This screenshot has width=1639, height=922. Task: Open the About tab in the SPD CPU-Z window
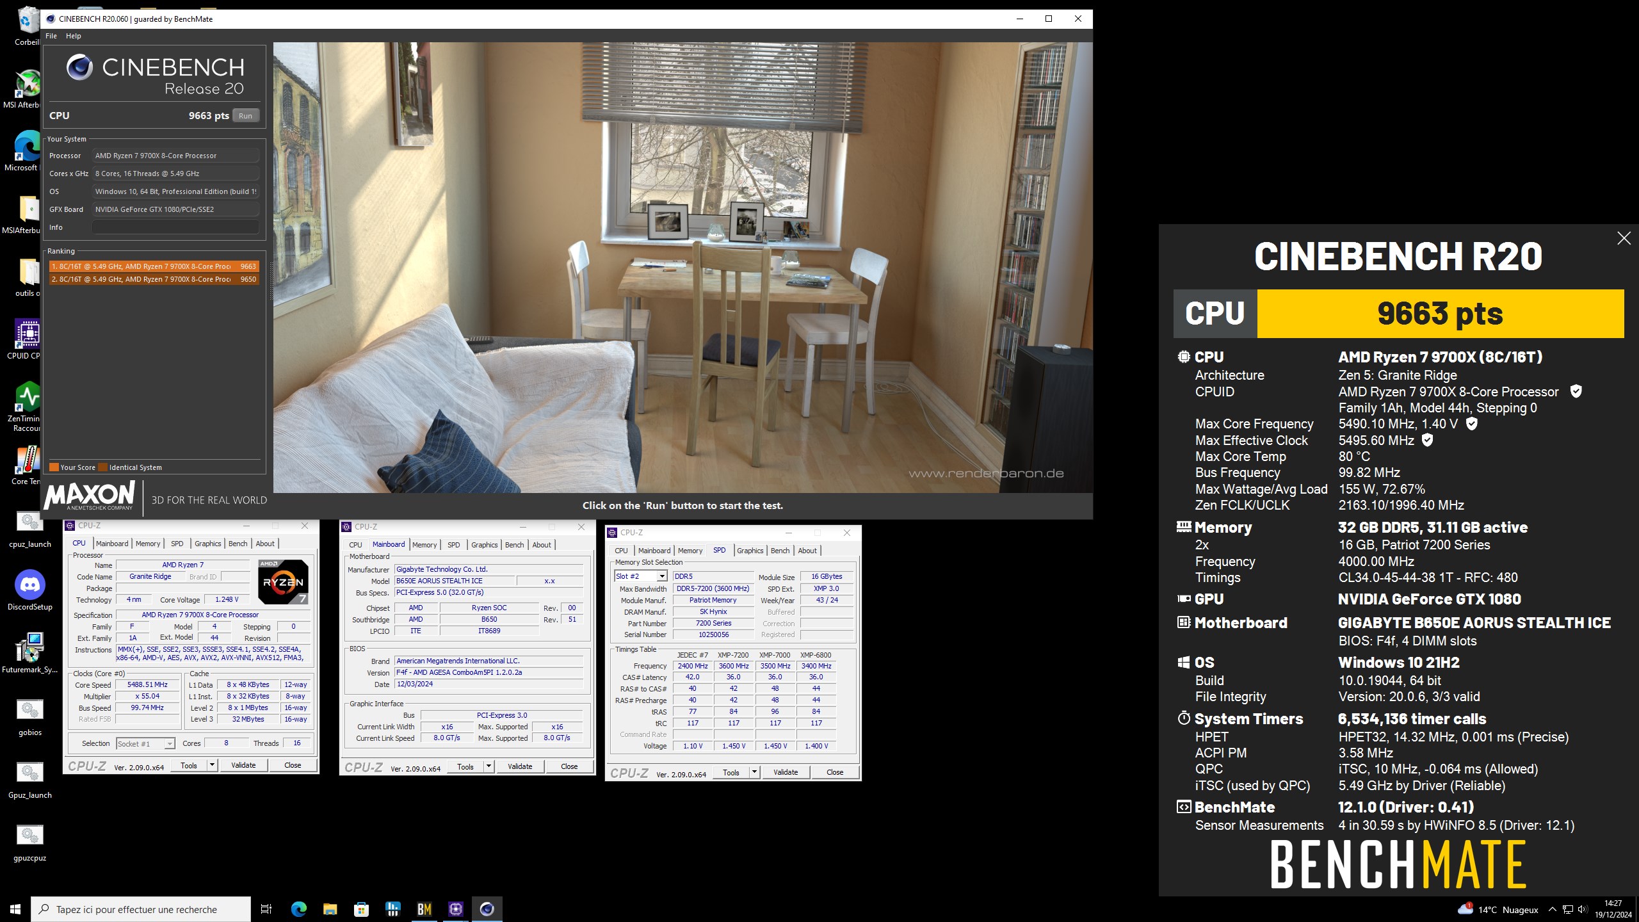pyautogui.click(x=807, y=551)
